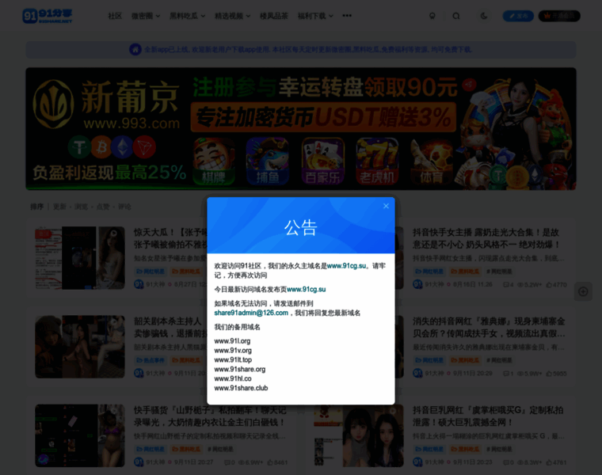
Task: Click the share91admin@126.com email link
Action: click(251, 313)
